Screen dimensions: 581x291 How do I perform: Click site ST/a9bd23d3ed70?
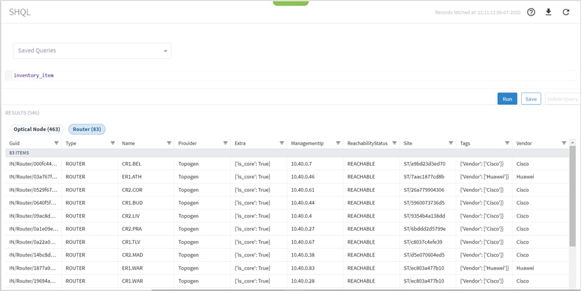[x=425, y=164]
